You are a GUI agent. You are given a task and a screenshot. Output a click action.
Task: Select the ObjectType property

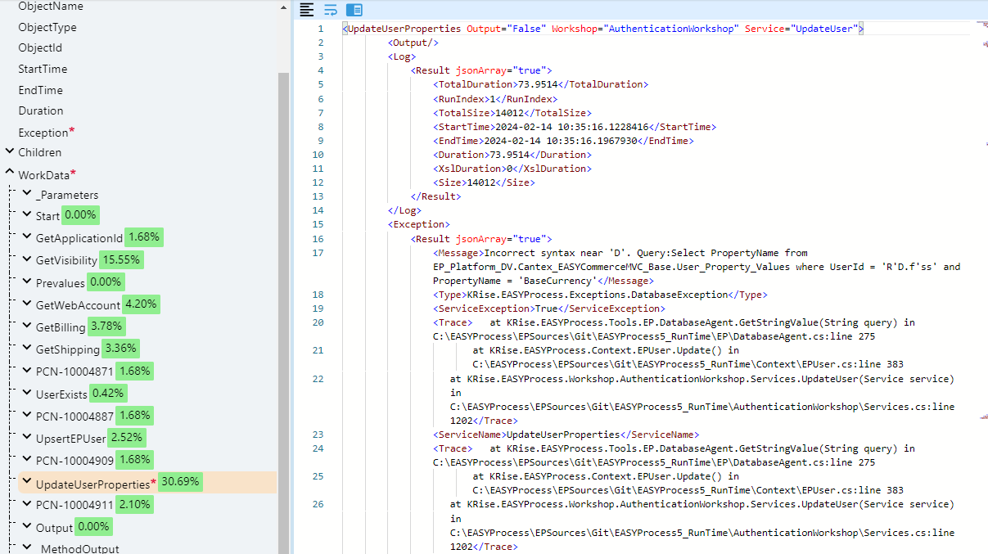pos(47,27)
